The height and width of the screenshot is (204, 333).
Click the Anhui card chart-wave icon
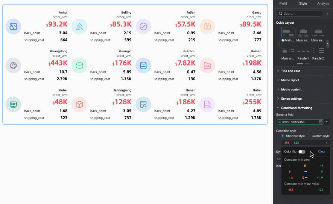[x=13, y=27]
